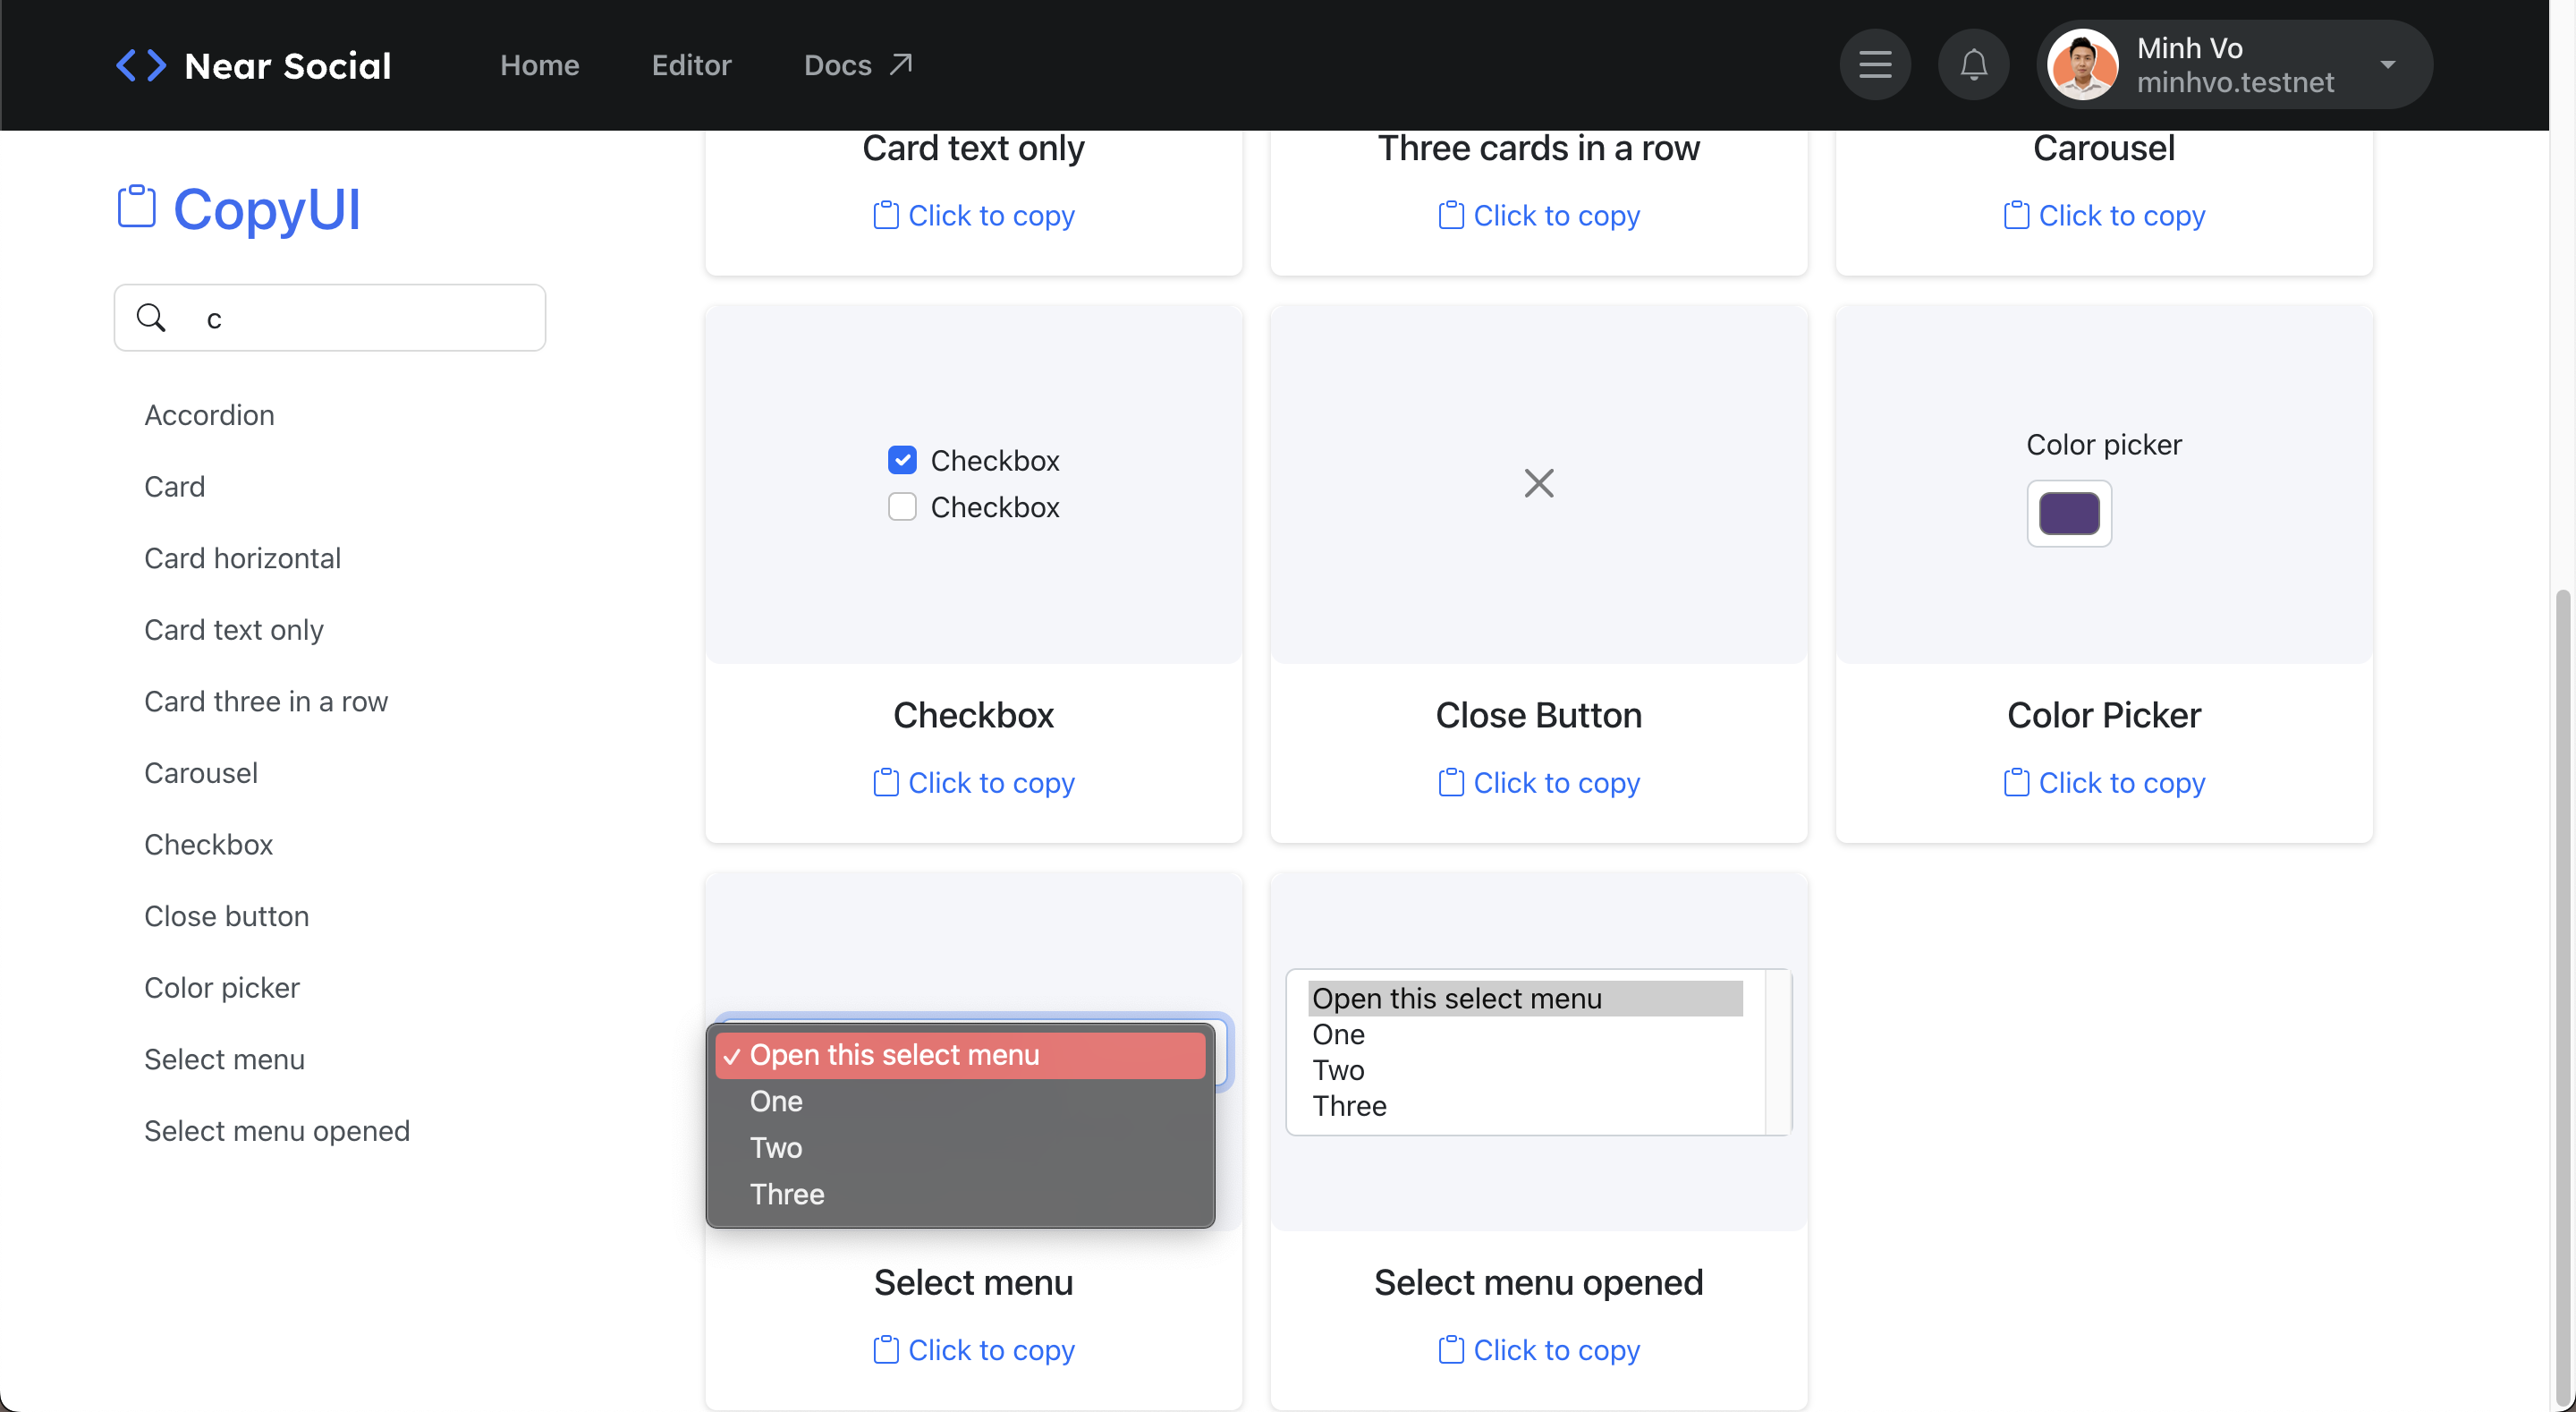Check the empty second Checkbox
This screenshot has width=2576, height=1412.
902,507
